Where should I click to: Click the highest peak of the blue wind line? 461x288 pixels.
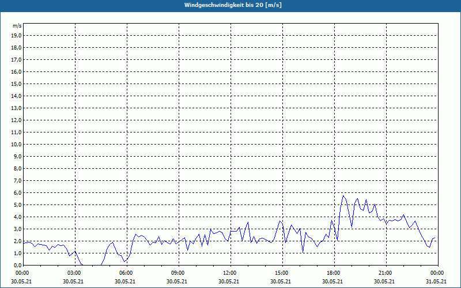(343, 196)
